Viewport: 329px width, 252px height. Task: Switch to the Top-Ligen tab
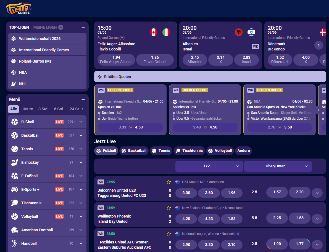pos(19,27)
